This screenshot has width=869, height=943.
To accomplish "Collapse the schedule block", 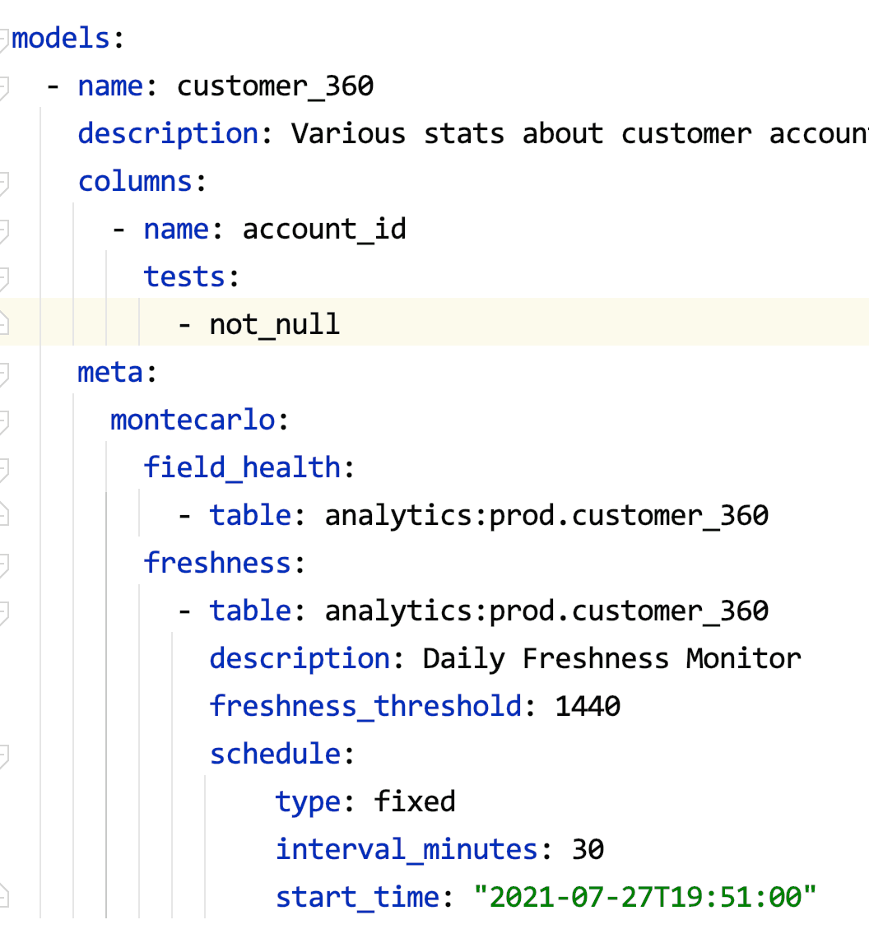I will pyautogui.click(x=4, y=755).
